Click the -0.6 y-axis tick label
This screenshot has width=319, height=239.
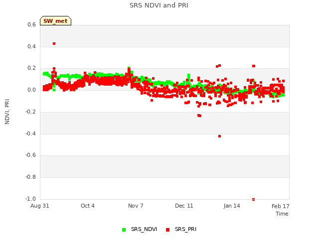(x=30, y=155)
